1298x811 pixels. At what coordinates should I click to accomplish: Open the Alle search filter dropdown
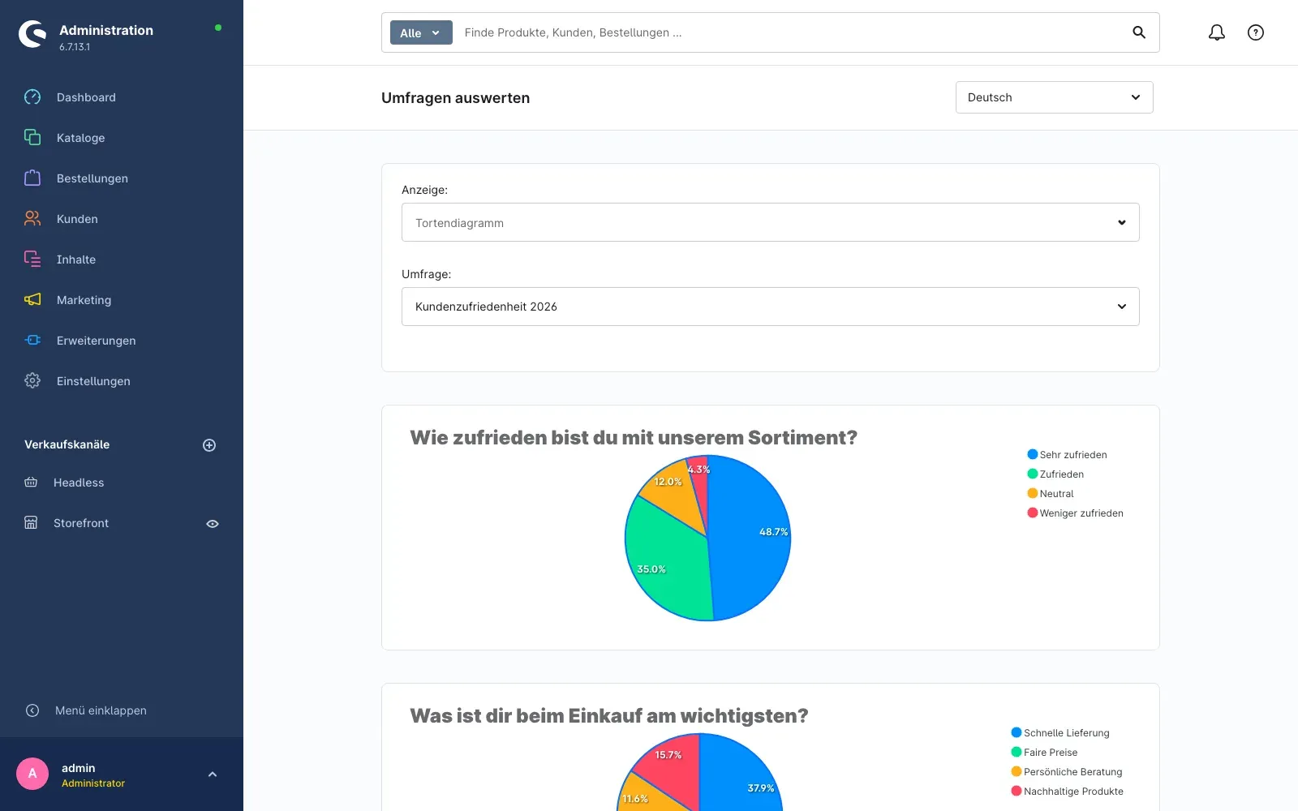point(421,32)
